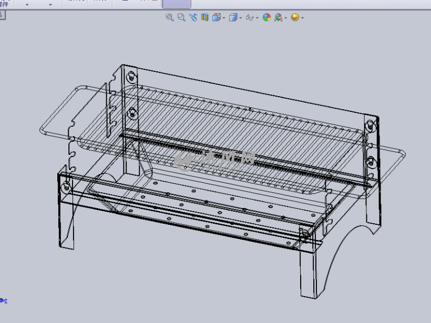Viewport: 431px width, 323px height.
Task: Click the Z axis of the coordinate triad
Action: tap(5, 301)
